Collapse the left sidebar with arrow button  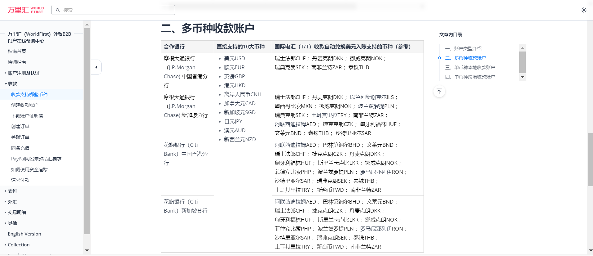point(96,67)
